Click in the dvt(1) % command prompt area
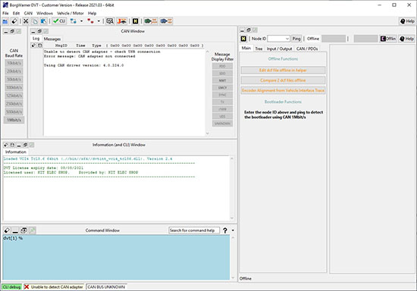The height and width of the screenshot is (291, 417). click(x=116, y=257)
